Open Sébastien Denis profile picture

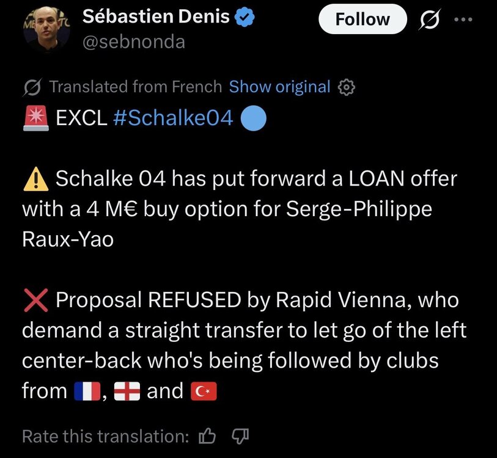47,28
